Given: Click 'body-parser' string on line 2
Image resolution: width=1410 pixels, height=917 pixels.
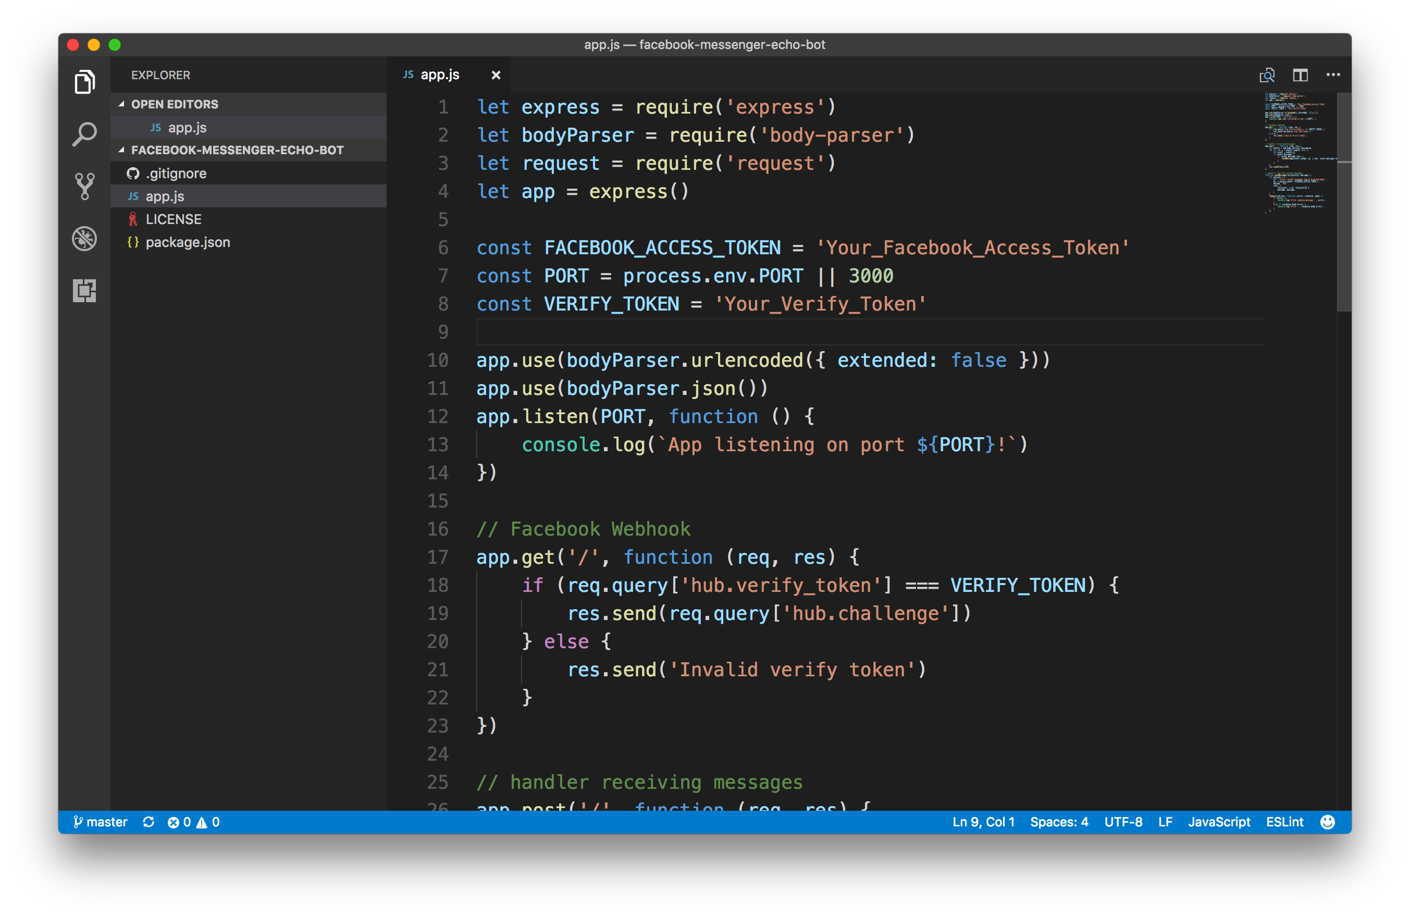Looking at the screenshot, I should pyautogui.click(x=832, y=135).
